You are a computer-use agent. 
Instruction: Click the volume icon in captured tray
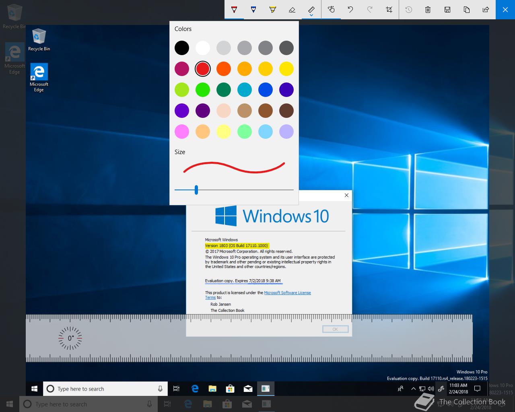point(431,389)
